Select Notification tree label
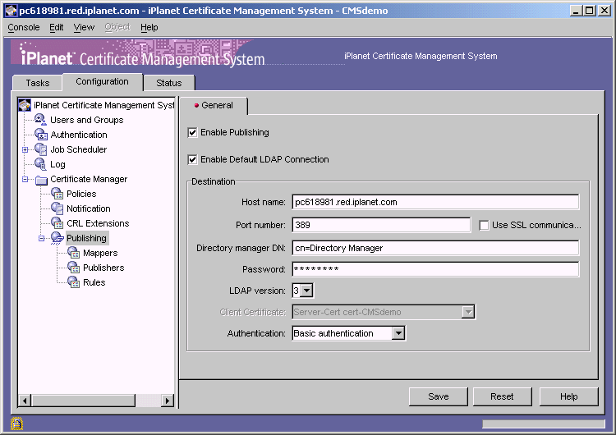The height and width of the screenshot is (435, 616). tap(89, 208)
